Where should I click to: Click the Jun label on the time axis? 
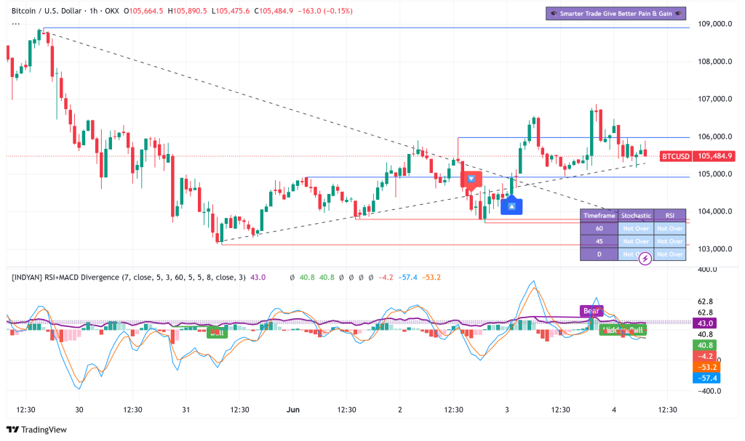click(293, 410)
